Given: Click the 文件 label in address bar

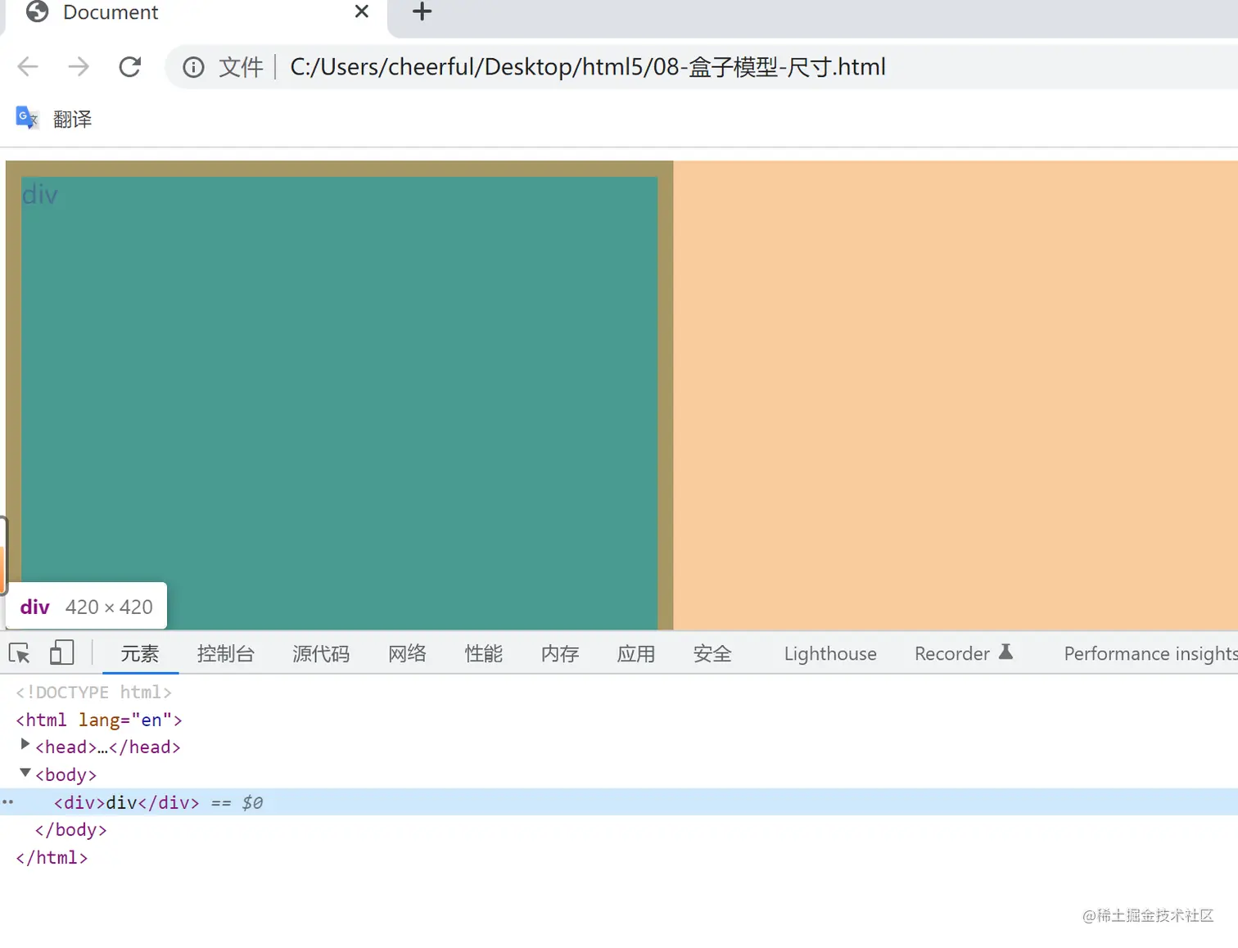Looking at the screenshot, I should point(241,67).
